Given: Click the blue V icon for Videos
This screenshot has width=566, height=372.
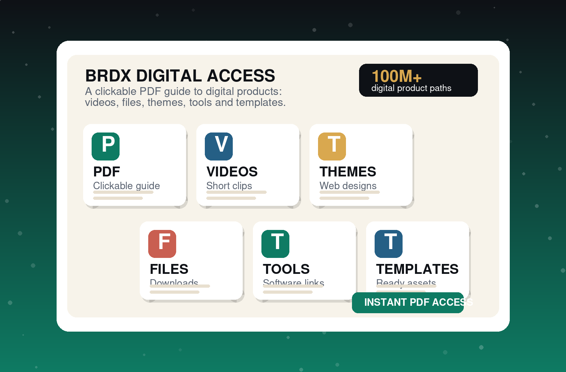Looking at the screenshot, I should 219,146.
